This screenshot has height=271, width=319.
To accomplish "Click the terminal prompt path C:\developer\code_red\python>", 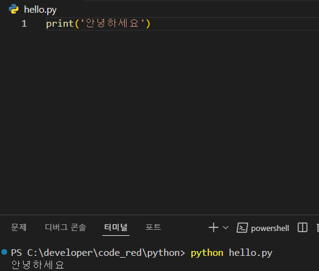I will [106, 253].
